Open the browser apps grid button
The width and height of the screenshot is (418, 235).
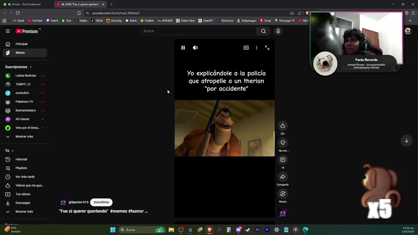[x=4, y=21]
